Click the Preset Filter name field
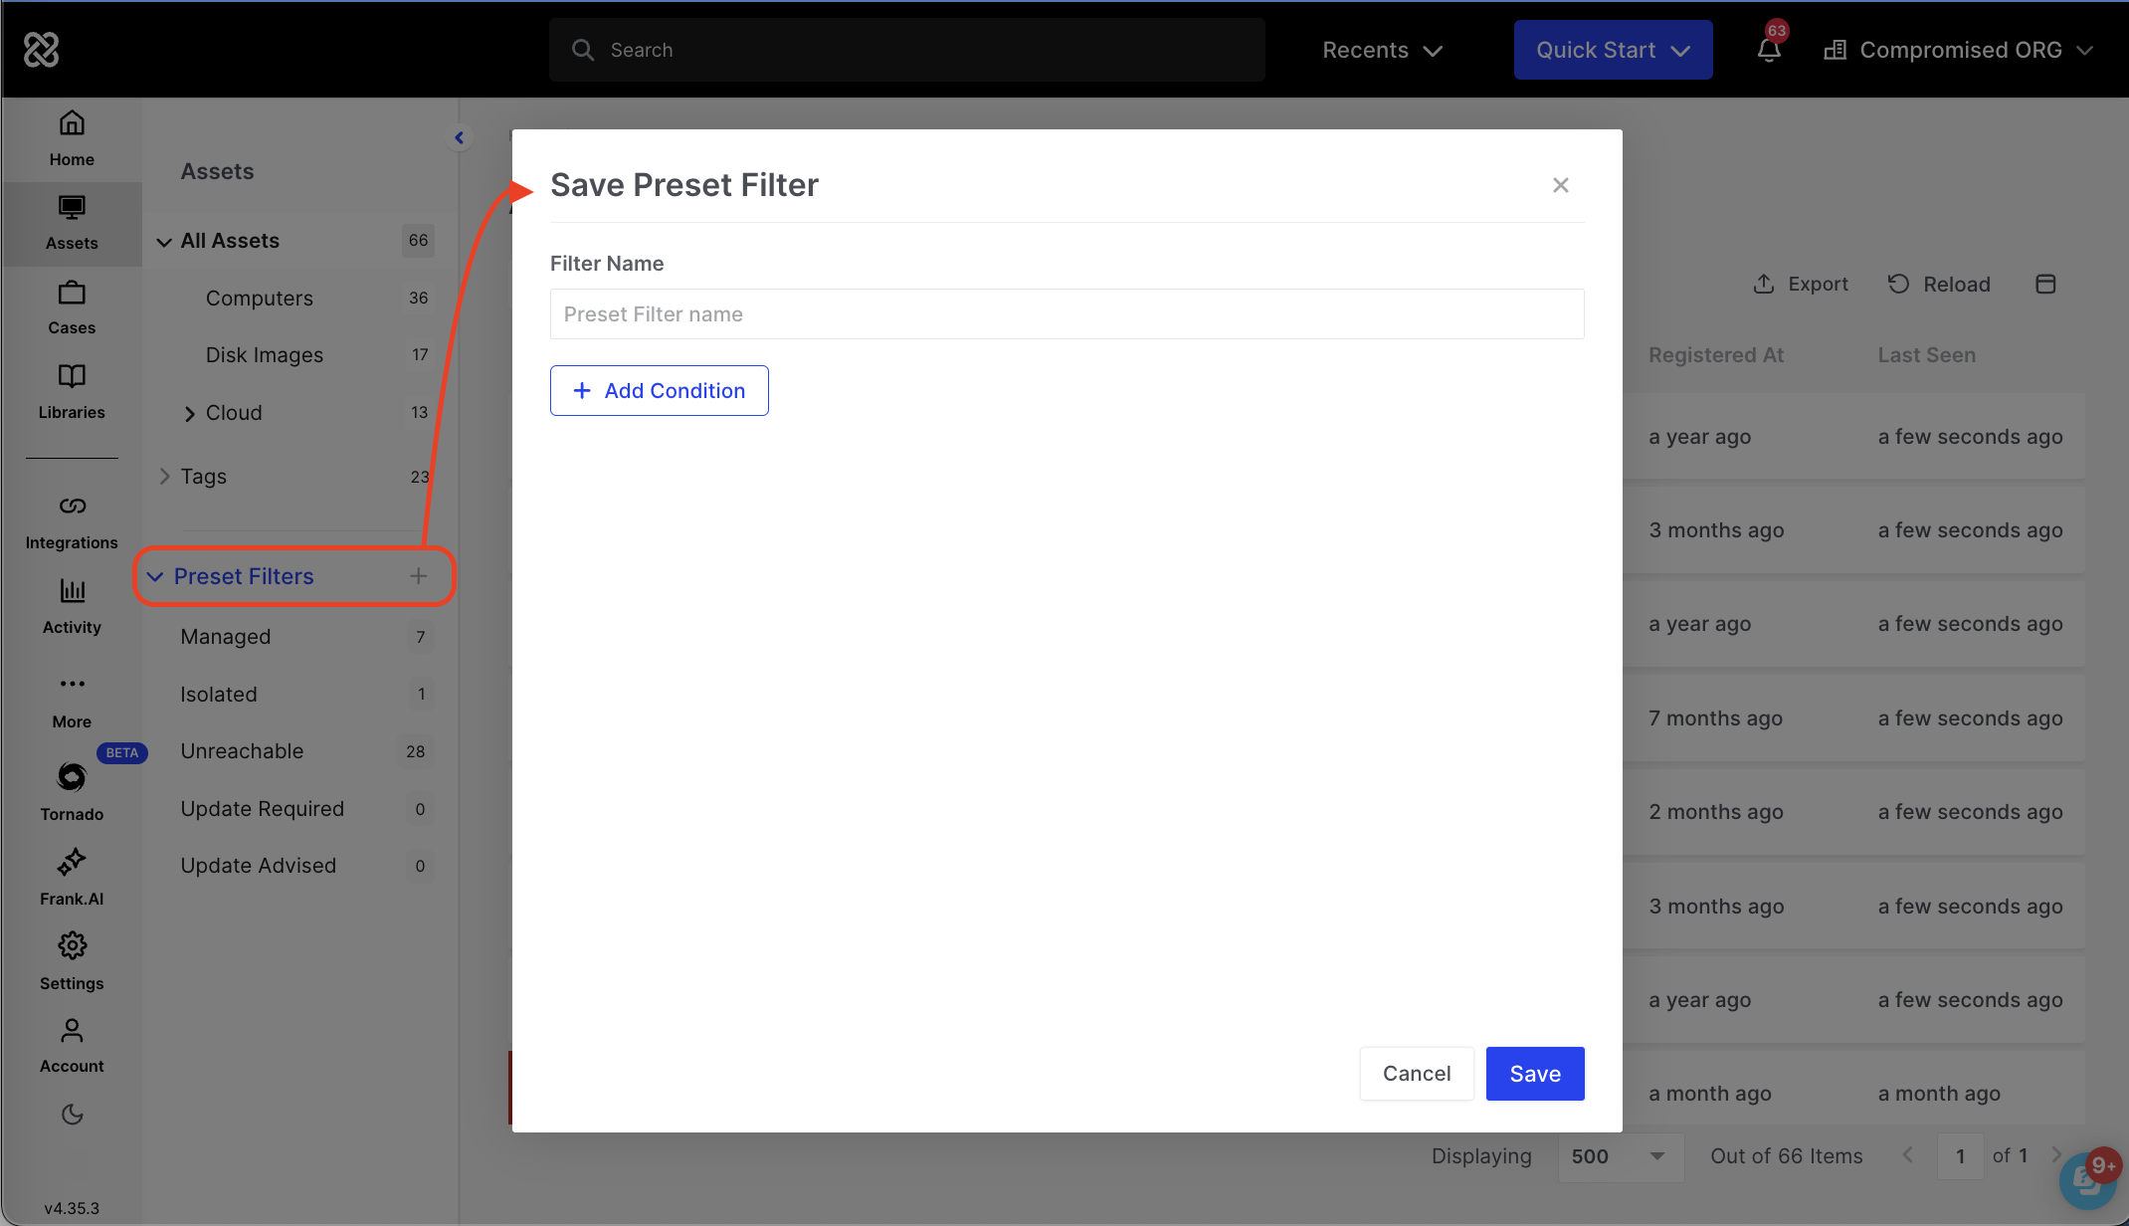Image resolution: width=2129 pixels, height=1226 pixels. [1066, 314]
